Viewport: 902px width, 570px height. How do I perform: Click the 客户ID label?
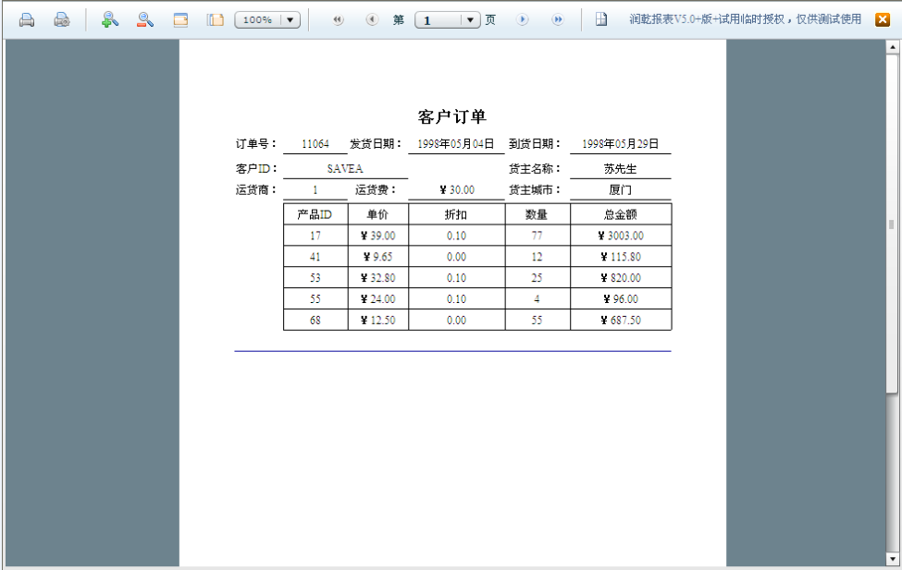pos(256,169)
